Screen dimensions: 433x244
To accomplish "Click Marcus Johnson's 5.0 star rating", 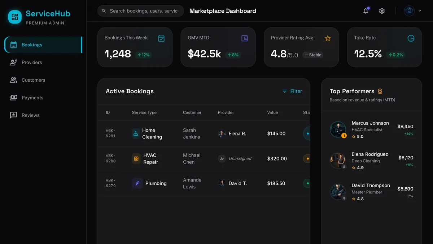I will pos(358,137).
